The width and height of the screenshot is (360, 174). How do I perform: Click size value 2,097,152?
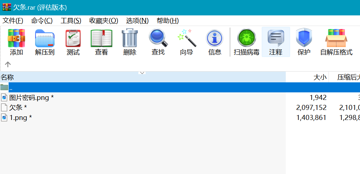point(311,107)
